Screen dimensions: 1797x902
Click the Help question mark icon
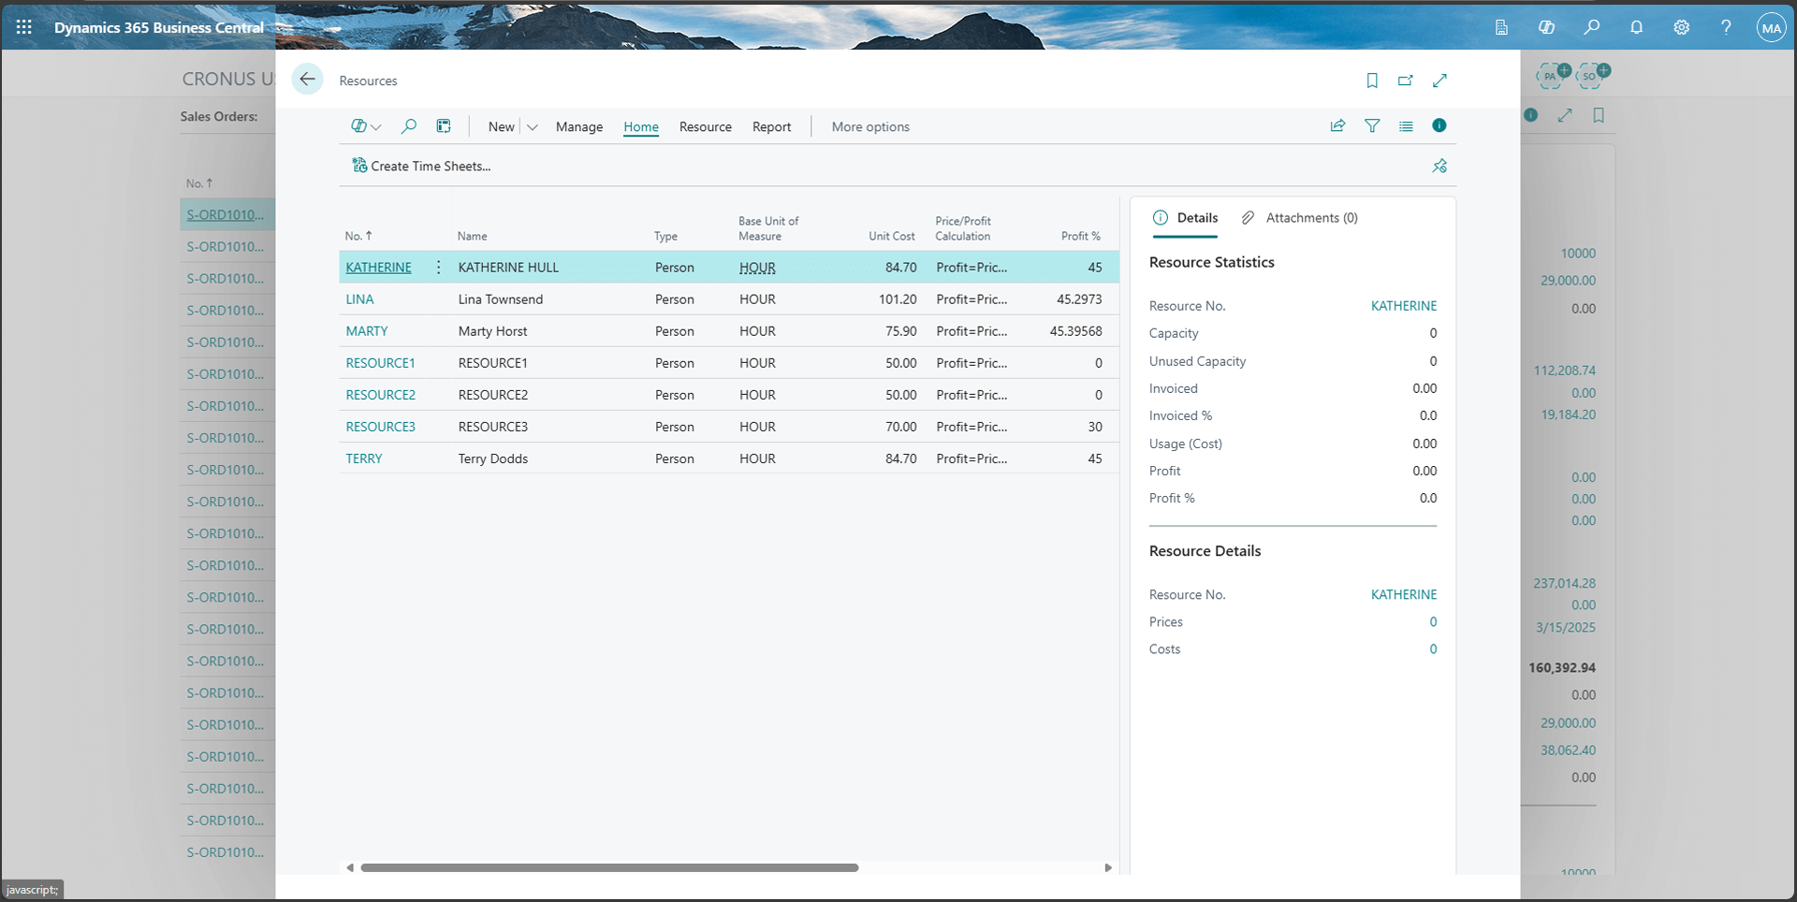click(x=1727, y=27)
